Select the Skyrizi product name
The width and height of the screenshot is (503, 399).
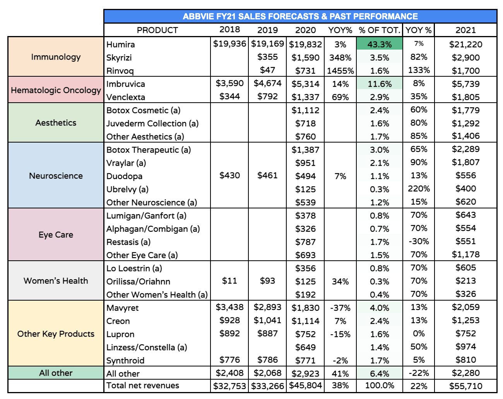pos(119,58)
